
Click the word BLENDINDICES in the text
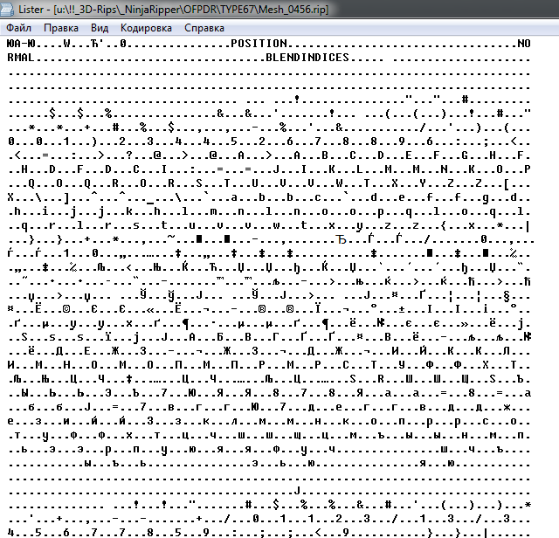[307, 58]
